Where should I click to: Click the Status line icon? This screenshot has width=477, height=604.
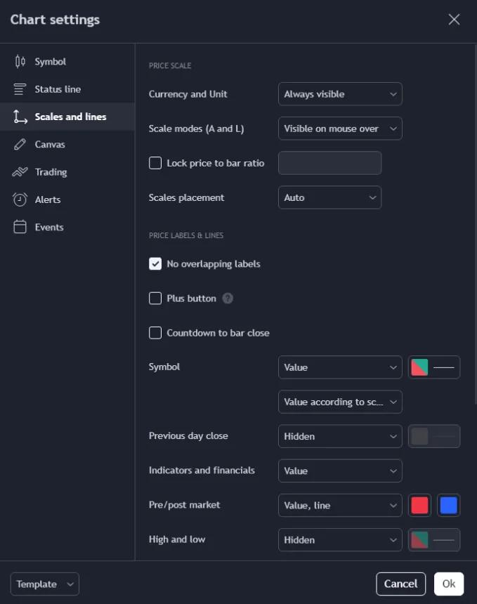point(20,89)
